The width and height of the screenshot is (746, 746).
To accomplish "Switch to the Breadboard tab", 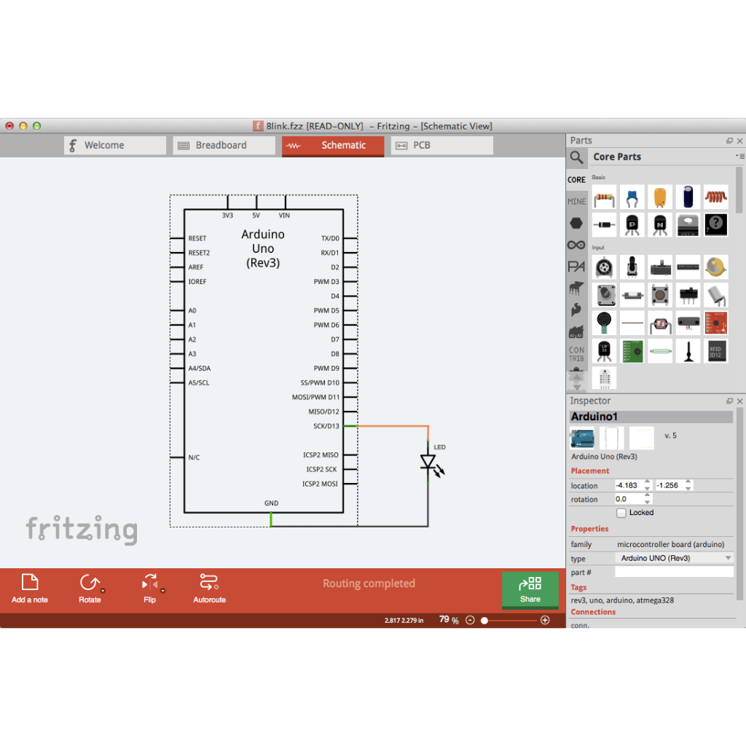I will pyautogui.click(x=212, y=146).
